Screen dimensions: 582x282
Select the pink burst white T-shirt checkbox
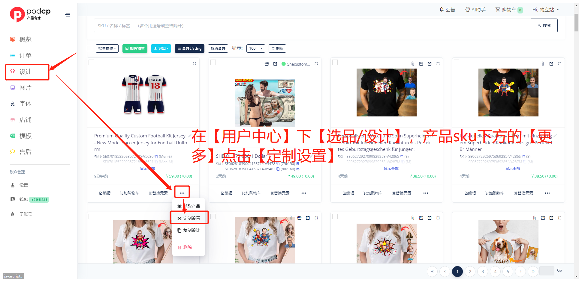click(x=91, y=216)
